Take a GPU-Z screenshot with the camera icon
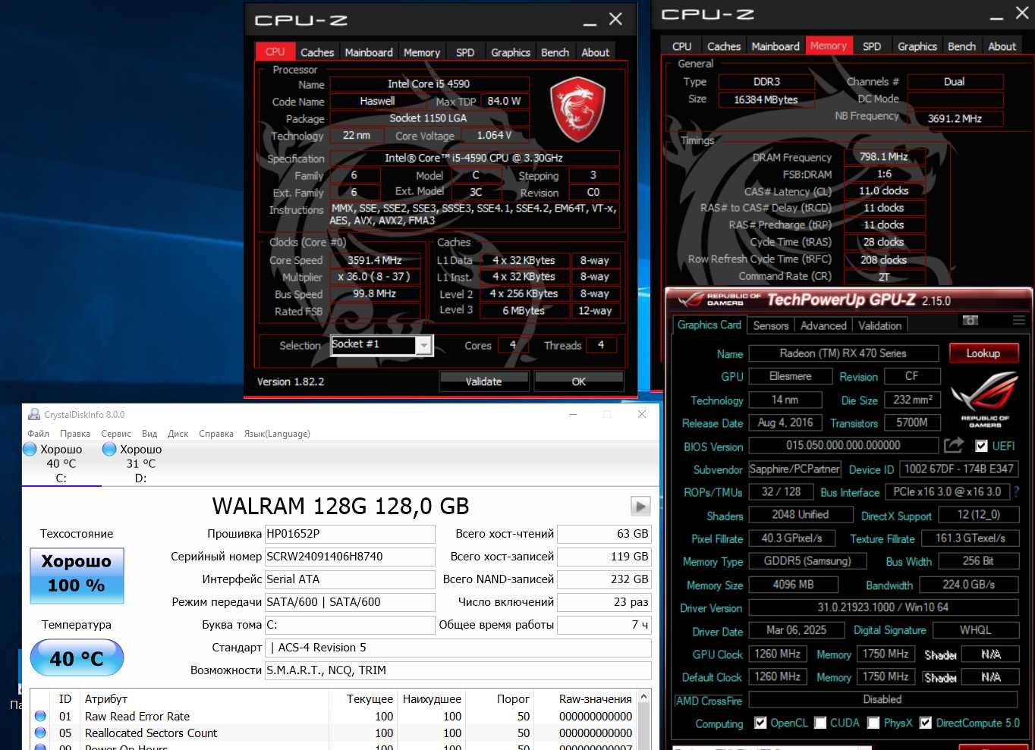This screenshot has width=1035, height=750. pos(971,321)
